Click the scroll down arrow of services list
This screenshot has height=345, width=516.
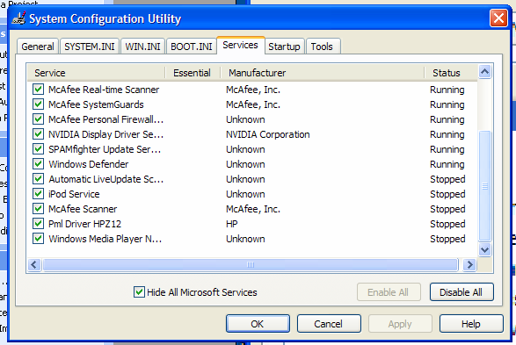[484, 249]
